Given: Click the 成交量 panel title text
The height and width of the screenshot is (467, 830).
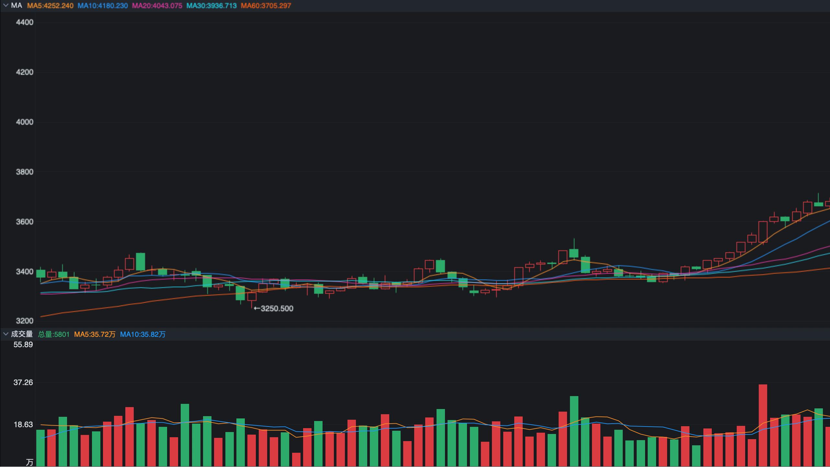Looking at the screenshot, I should [22, 334].
